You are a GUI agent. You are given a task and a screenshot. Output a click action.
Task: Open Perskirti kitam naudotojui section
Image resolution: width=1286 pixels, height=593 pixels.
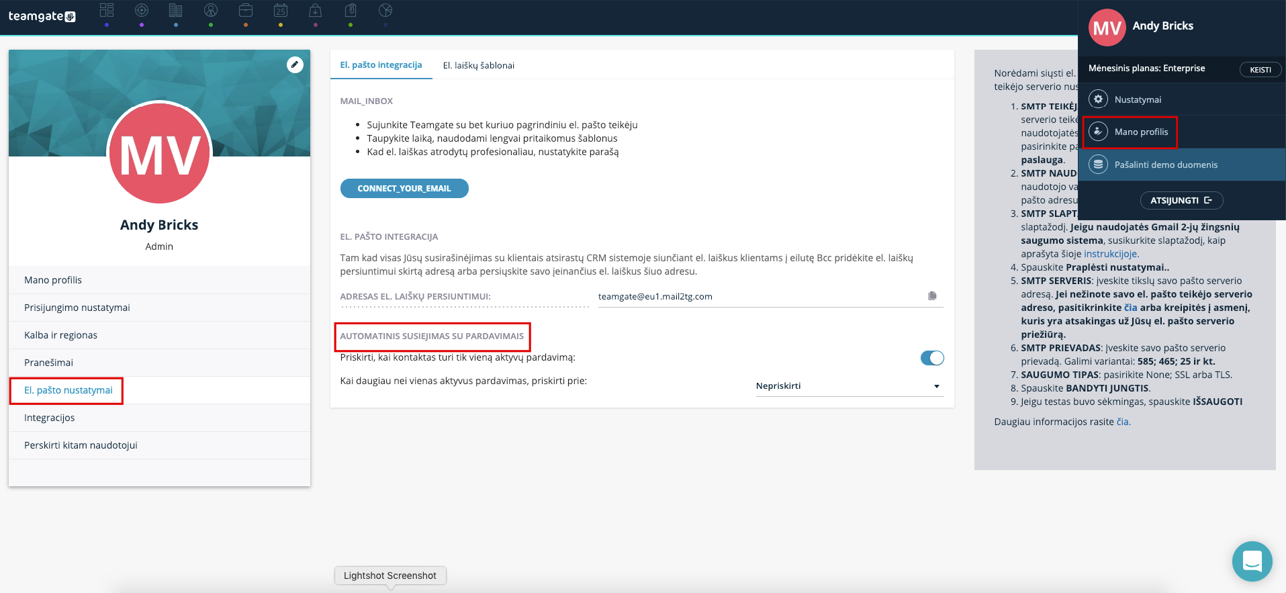(x=160, y=445)
